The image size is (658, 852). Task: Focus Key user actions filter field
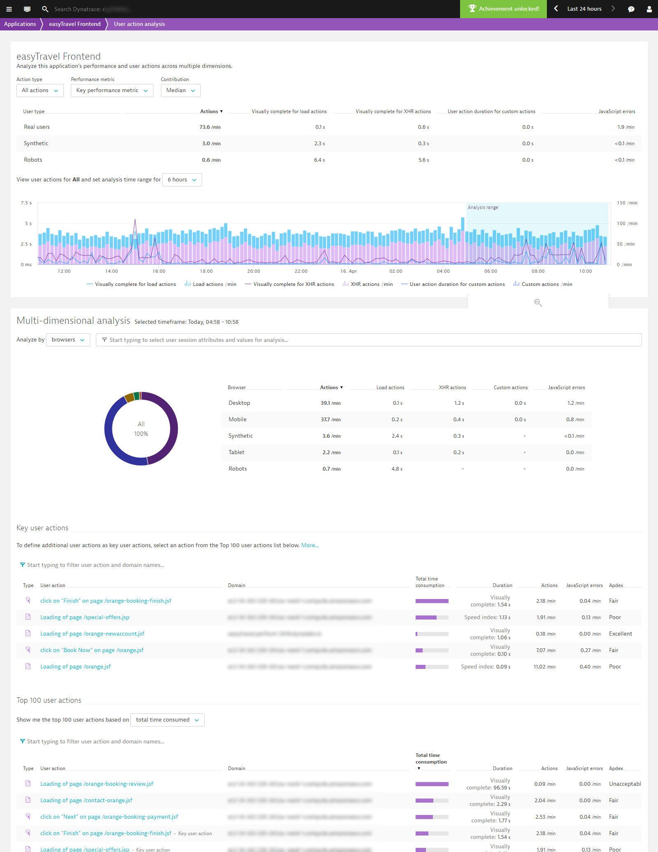pos(95,565)
